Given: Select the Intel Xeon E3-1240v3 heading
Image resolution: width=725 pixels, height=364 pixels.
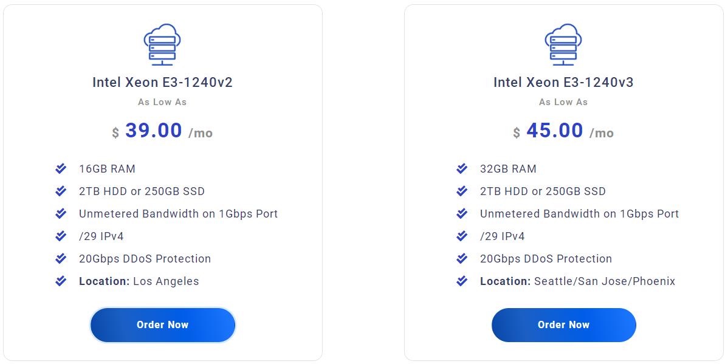Looking at the screenshot, I should click(x=563, y=83).
